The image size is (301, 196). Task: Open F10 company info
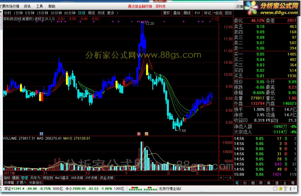(x=197, y=13)
